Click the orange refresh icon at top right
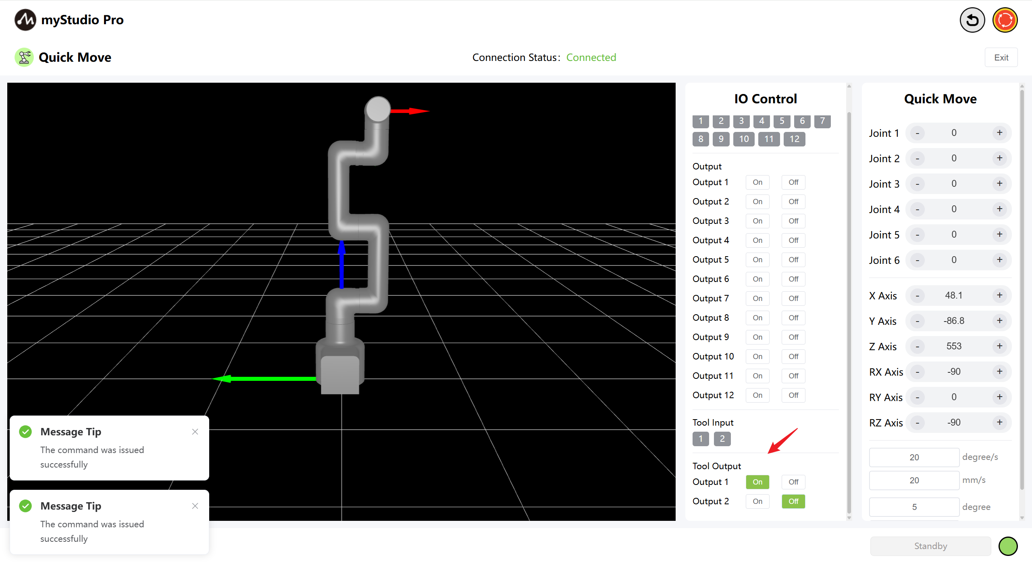 click(1005, 20)
